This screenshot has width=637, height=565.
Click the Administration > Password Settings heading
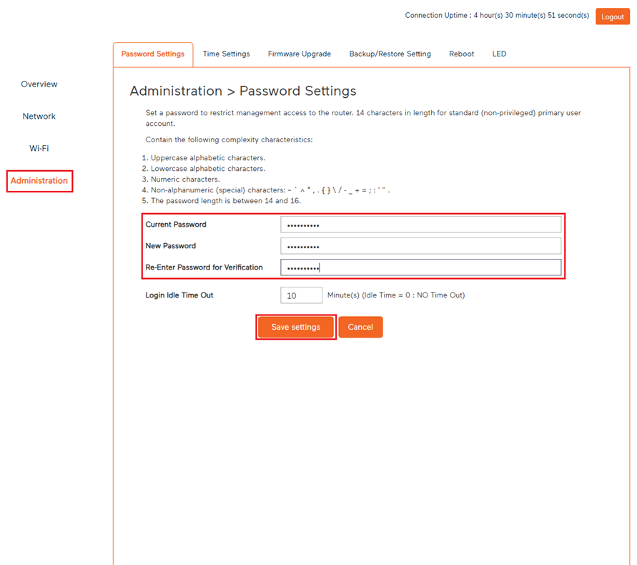click(x=242, y=91)
